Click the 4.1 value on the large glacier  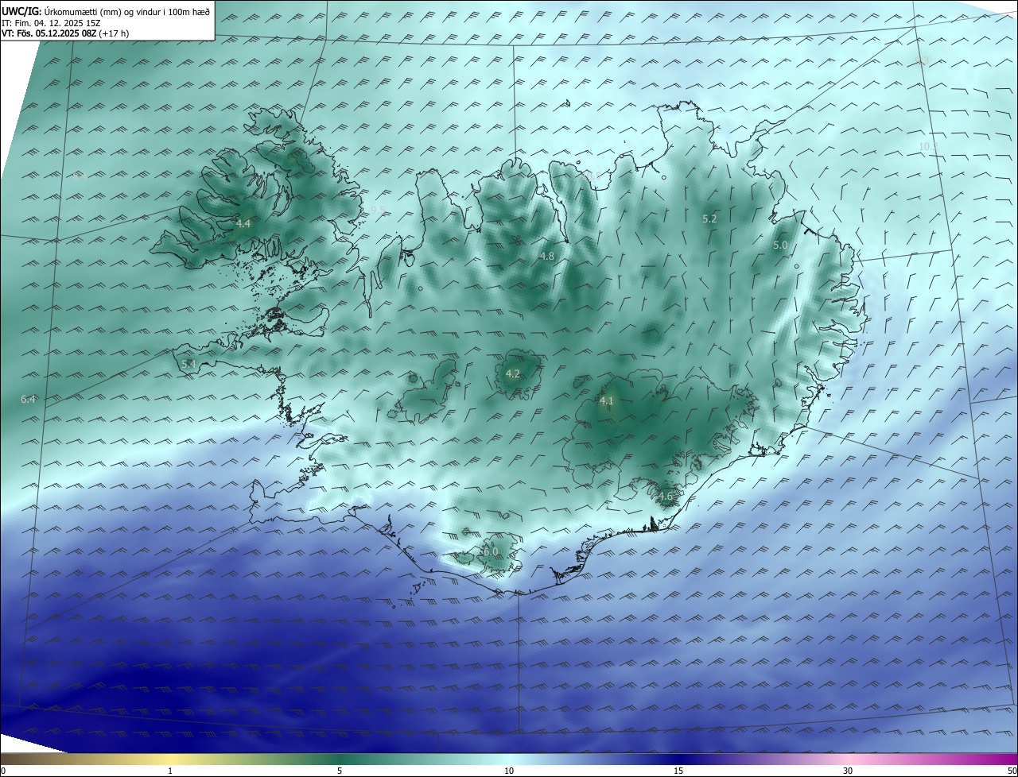(x=606, y=400)
